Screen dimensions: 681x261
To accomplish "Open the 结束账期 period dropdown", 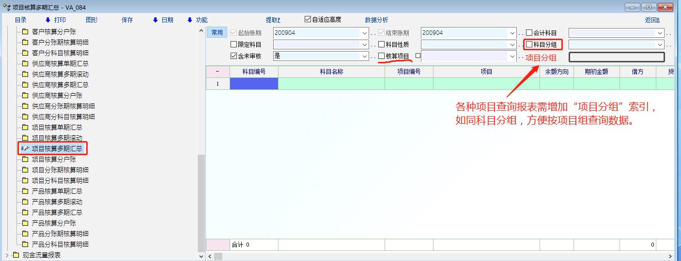I will 512,33.
